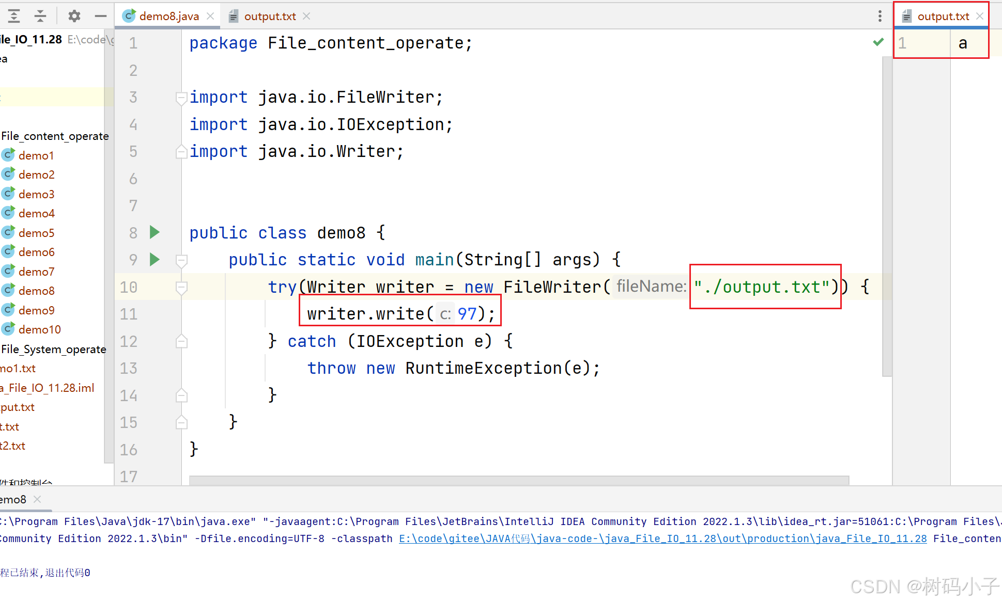Run main method using gutter arrow on line 9
Viewport: 1002px width, 603px height.
click(155, 259)
